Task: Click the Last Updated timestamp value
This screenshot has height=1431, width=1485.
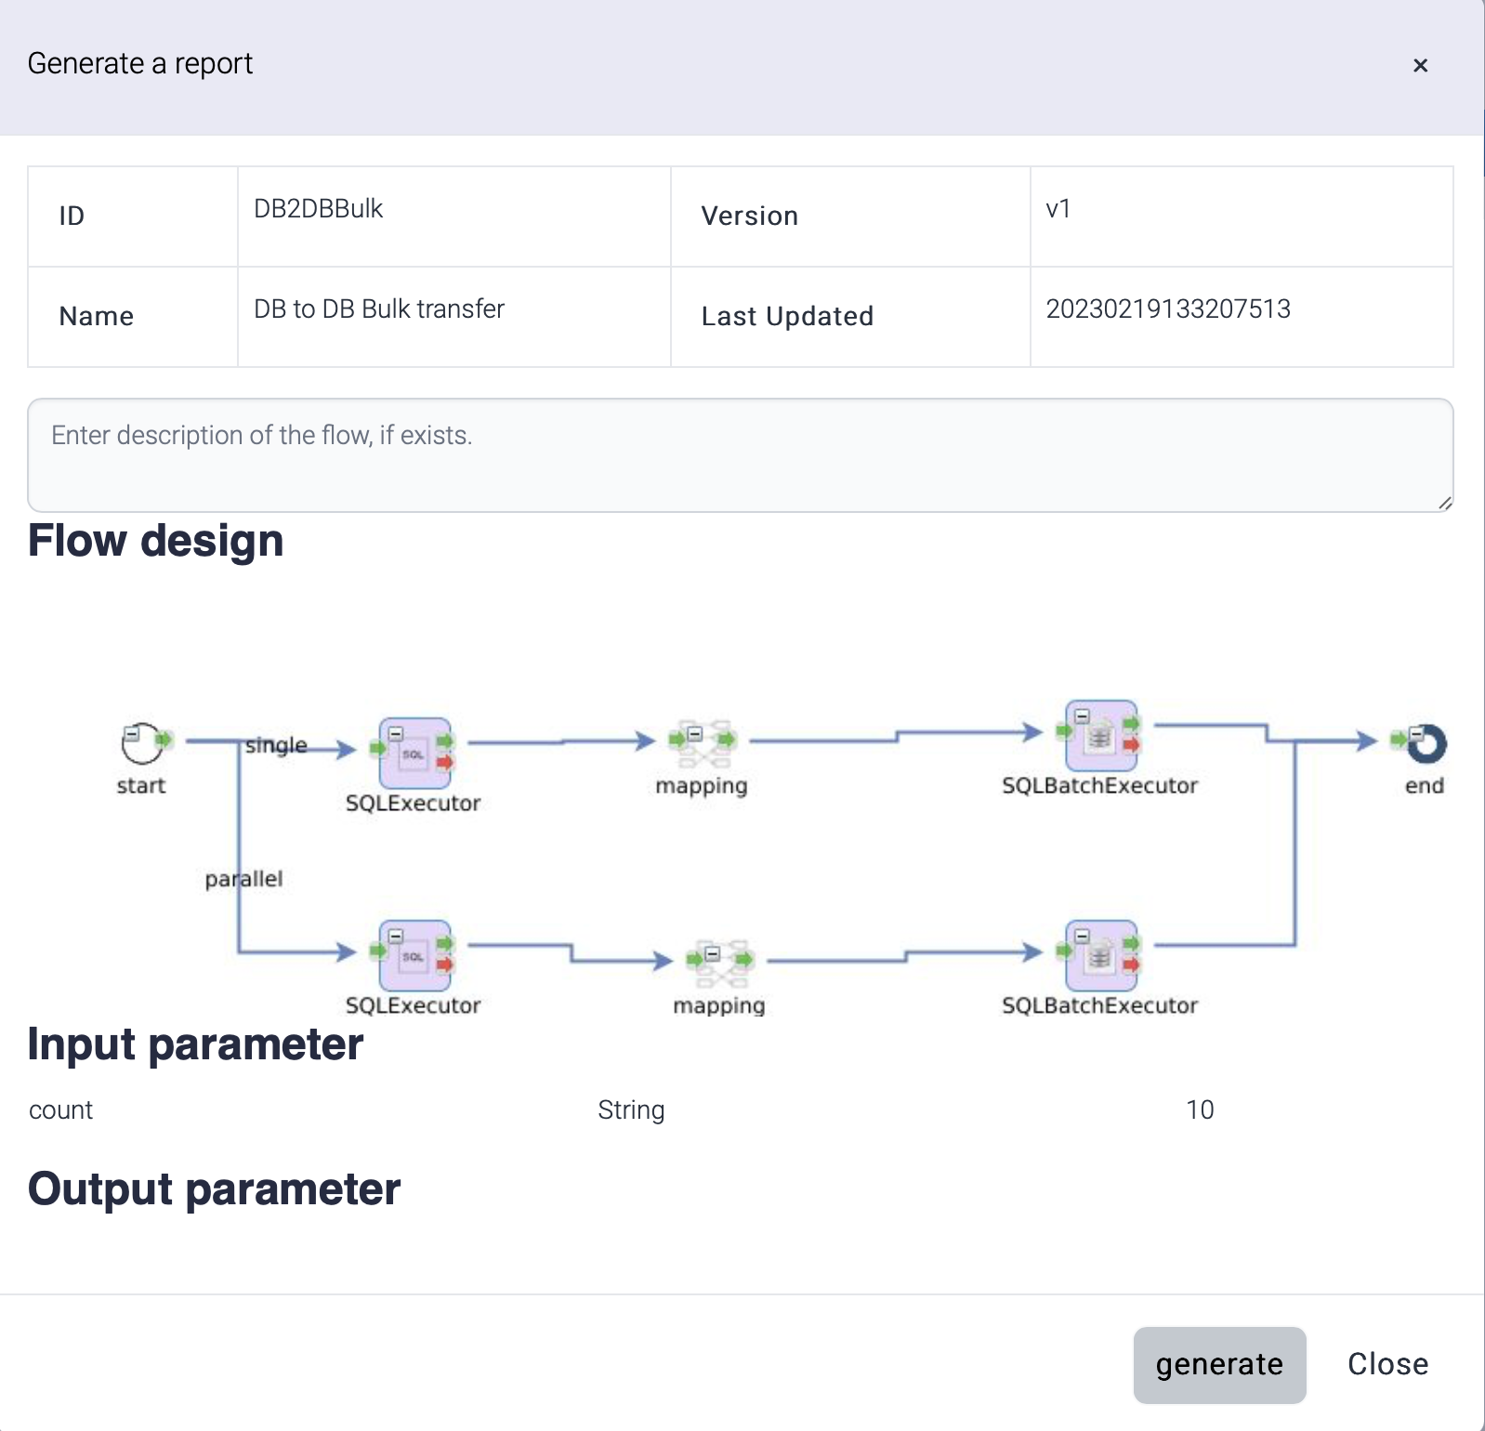Action: click(1167, 309)
